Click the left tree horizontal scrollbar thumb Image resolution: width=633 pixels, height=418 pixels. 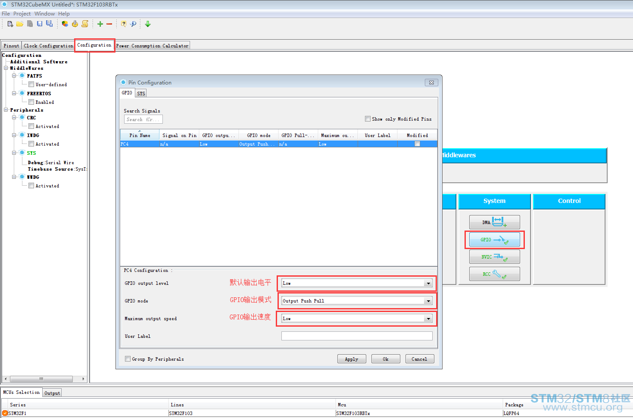coord(41,379)
